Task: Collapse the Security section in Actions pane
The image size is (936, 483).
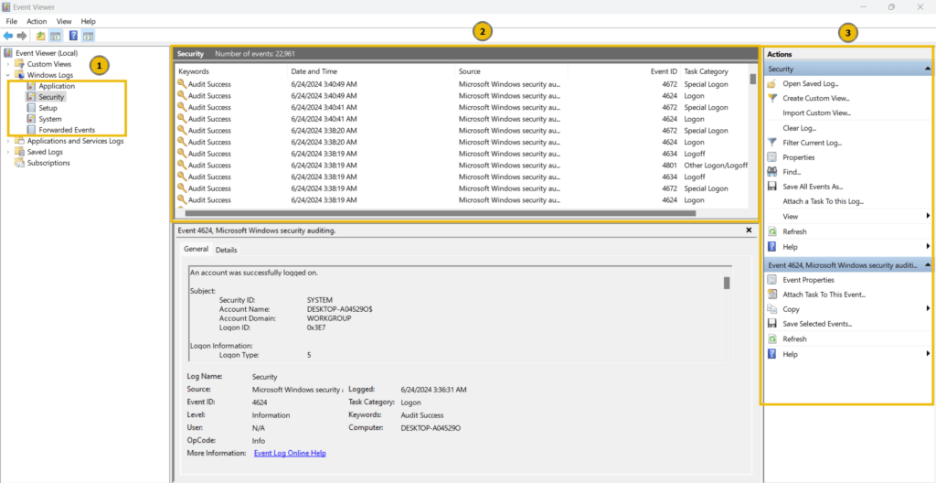Action: [928, 70]
